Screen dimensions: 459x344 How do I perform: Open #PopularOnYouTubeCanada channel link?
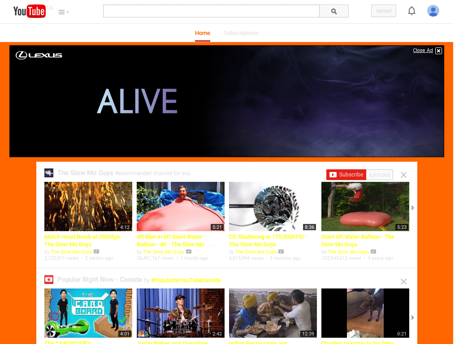[186, 280]
